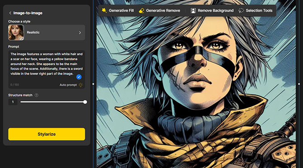
Task: Open the Realistic style selector
Action: tap(47, 32)
